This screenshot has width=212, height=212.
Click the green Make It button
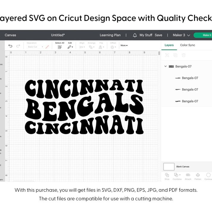(x=203, y=35)
